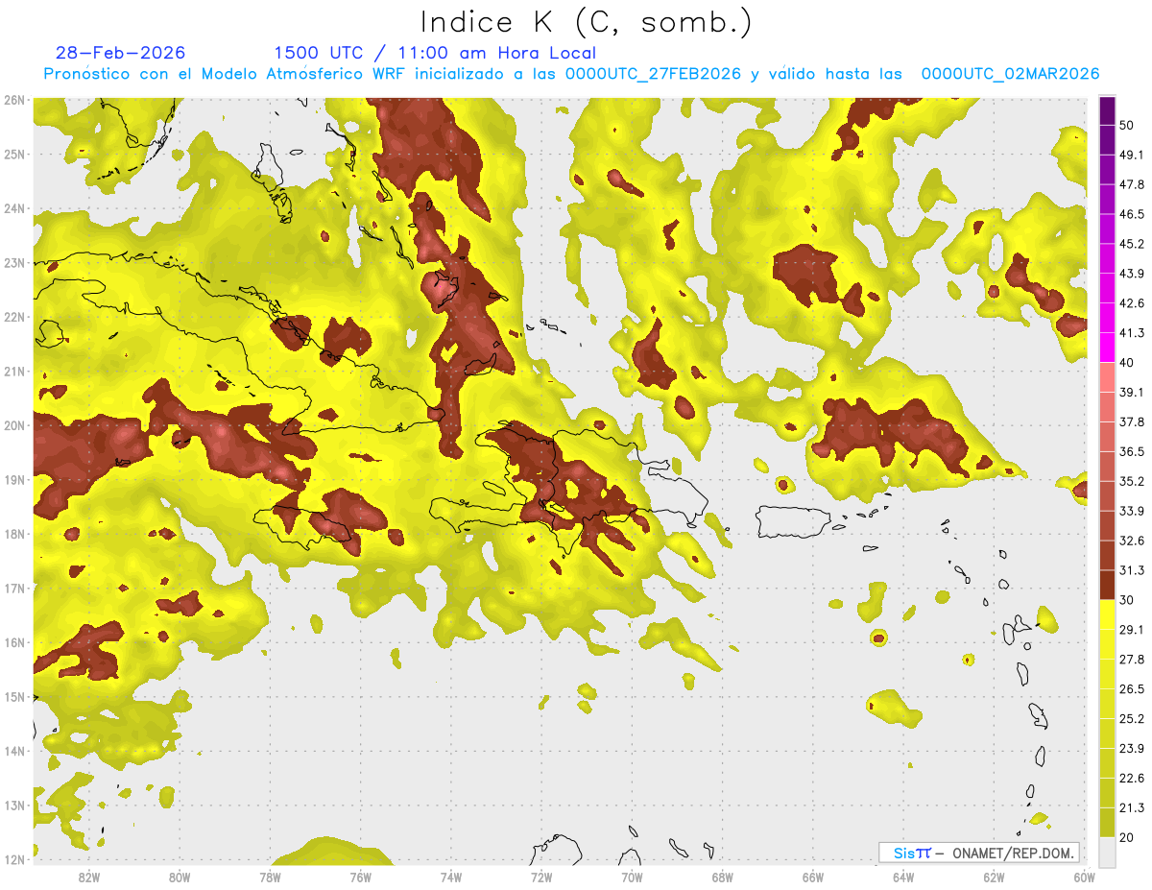
Task: Click the magenta colorbar band between 40 and 41.3
Action: point(1107,348)
